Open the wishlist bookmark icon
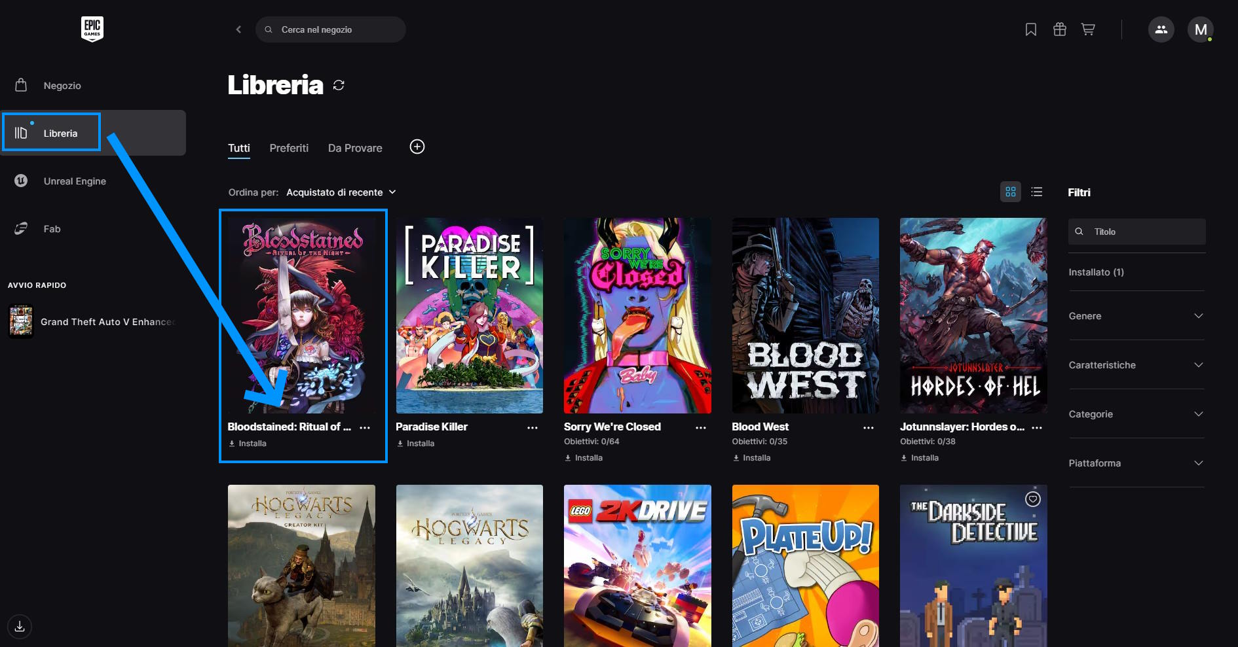Image resolution: width=1238 pixels, height=647 pixels. 1030,29
